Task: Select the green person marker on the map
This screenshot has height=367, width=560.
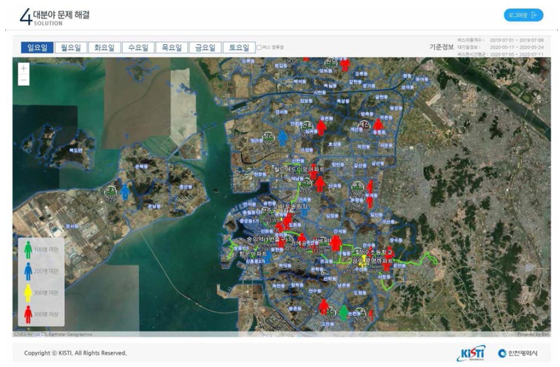Action: [344, 312]
